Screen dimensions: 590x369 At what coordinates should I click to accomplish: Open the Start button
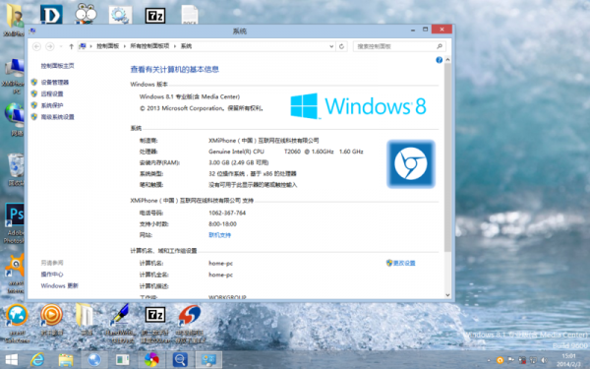click(x=11, y=360)
